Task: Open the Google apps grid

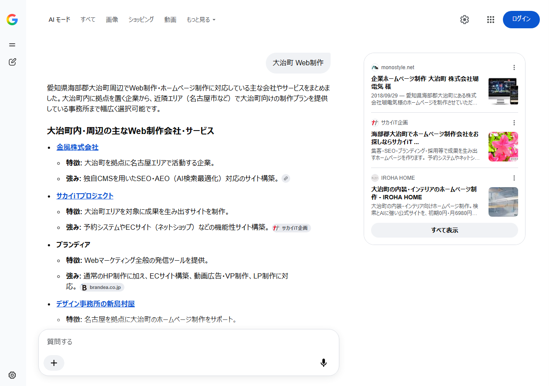Action: coord(491,20)
